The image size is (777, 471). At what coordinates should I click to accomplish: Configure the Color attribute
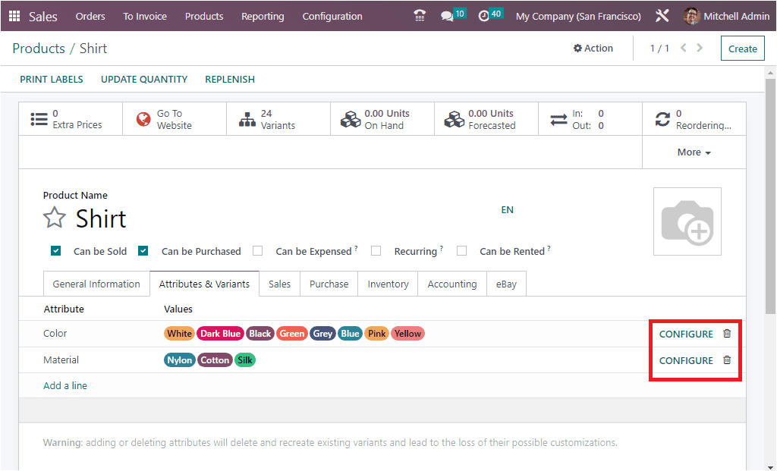tap(686, 334)
